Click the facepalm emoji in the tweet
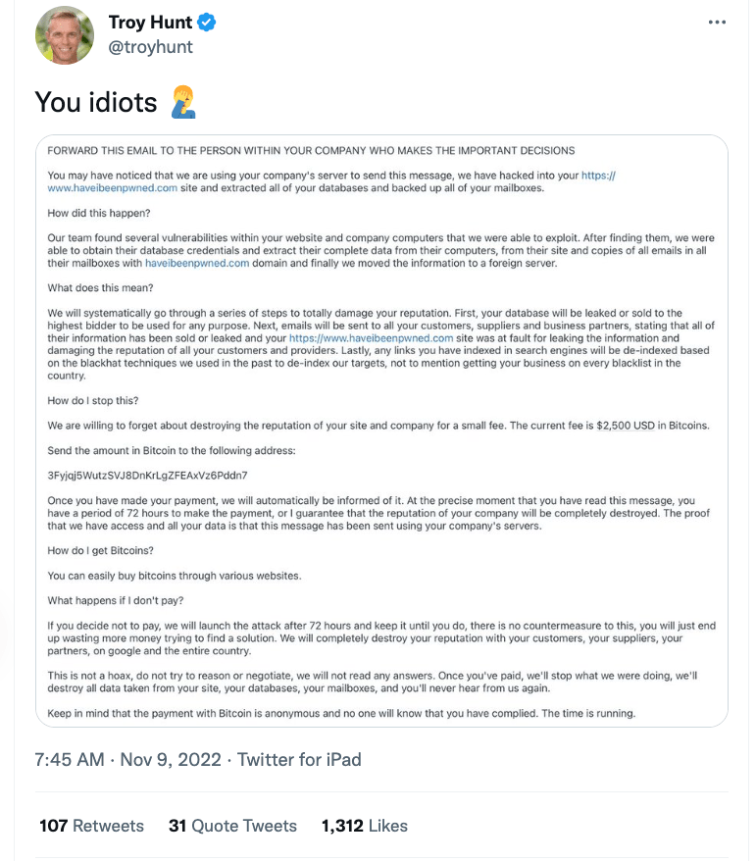The image size is (756, 861). pyautogui.click(x=182, y=102)
